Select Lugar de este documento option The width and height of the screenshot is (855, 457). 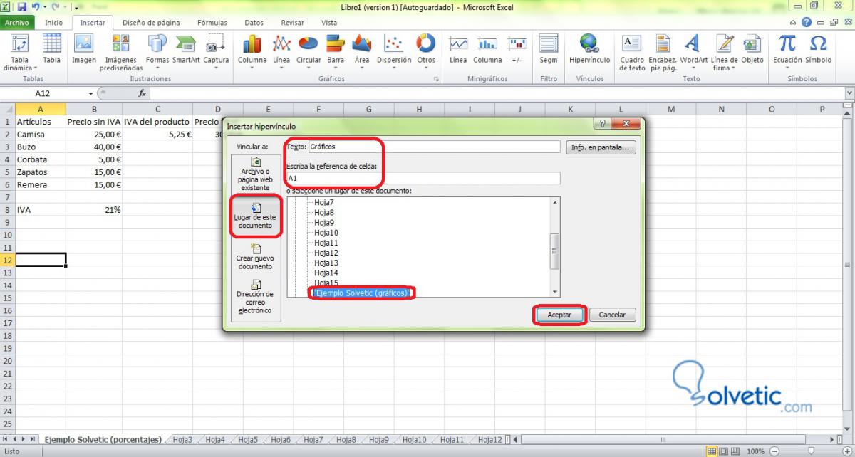tap(256, 215)
